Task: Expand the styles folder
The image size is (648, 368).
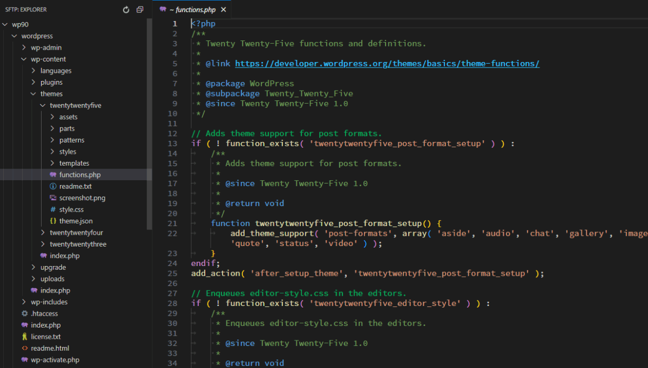Action: click(x=53, y=152)
